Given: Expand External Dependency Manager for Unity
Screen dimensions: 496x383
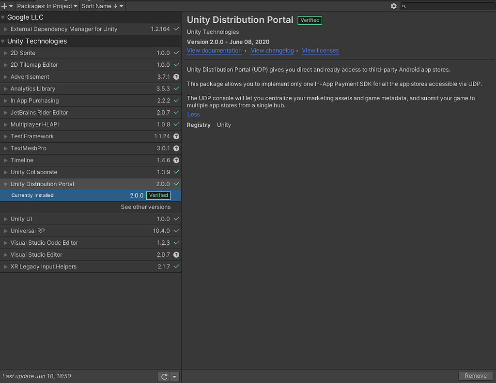Looking at the screenshot, I should (6, 29).
